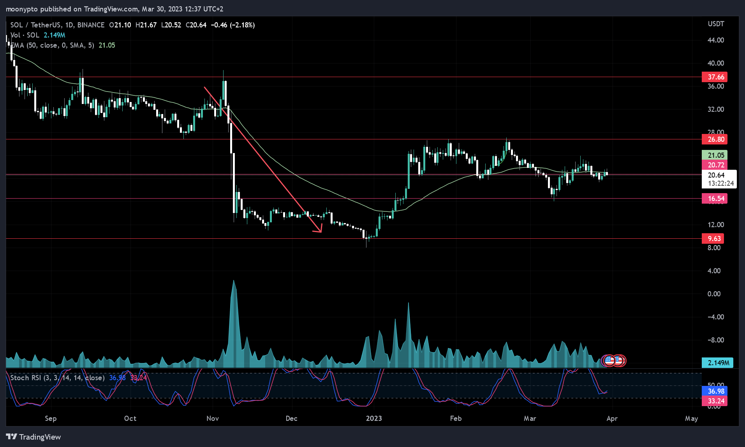
Task: Click the 12.00 price scale value
Action: tap(716, 225)
